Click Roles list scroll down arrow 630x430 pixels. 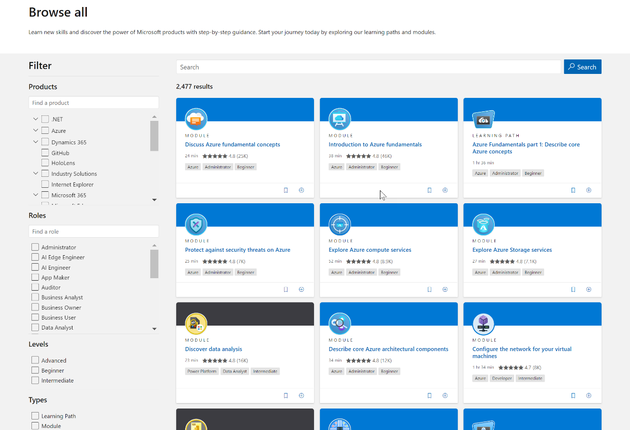154,329
